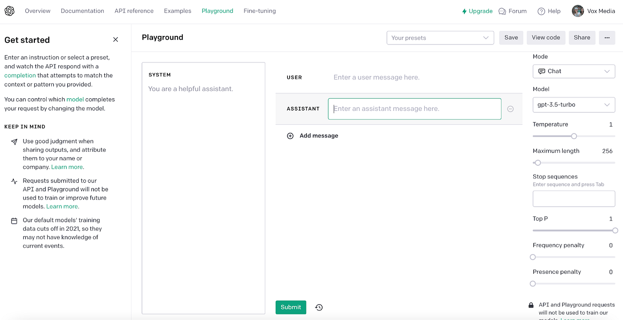
Task: Click the assistant message input field
Action: click(415, 109)
